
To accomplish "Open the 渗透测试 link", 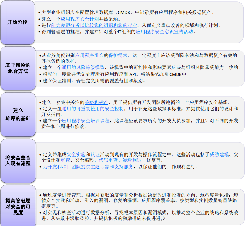I will point(132,160).
